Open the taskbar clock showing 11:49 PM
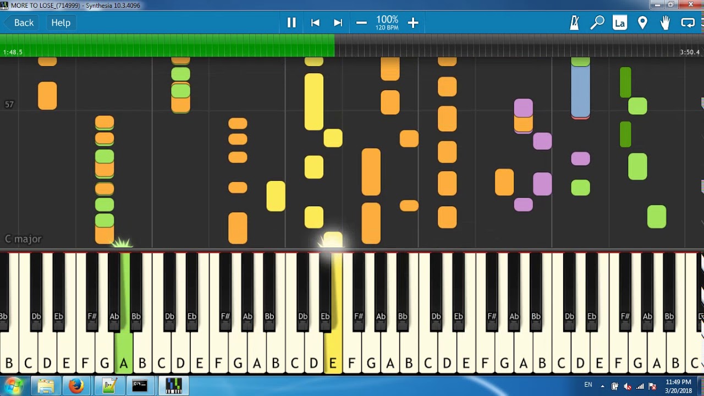 coord(678,386)
